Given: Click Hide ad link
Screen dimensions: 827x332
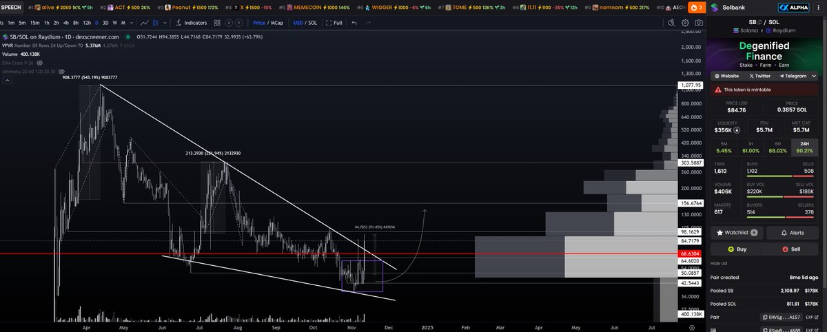Looking at the screenshot, I should tap(719, 263).
